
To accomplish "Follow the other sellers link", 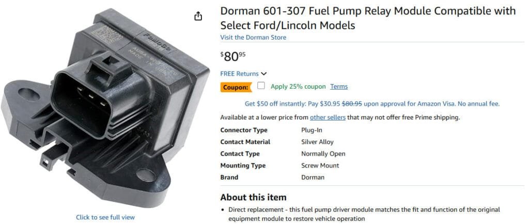I will (x=328, y=117).
